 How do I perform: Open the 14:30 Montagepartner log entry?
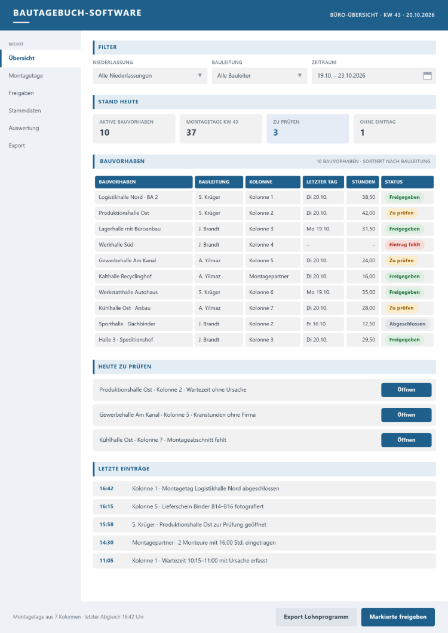pyautogui.click(x=264, y=543)
